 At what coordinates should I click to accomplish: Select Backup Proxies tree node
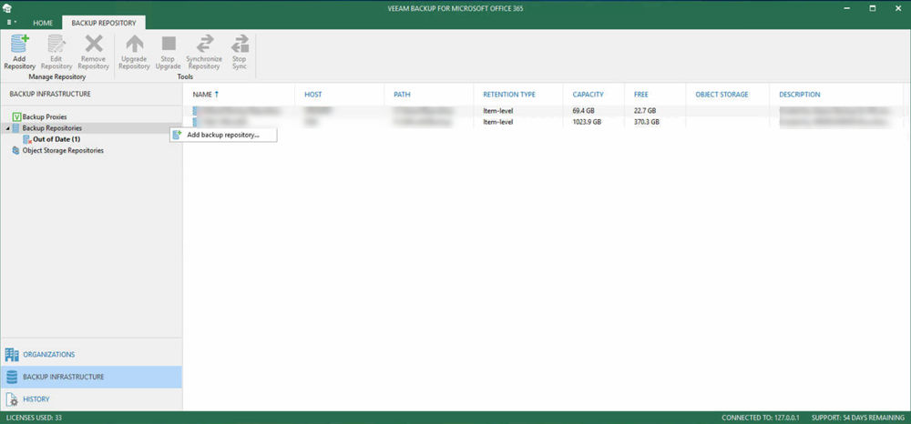(x=45, y=117)
